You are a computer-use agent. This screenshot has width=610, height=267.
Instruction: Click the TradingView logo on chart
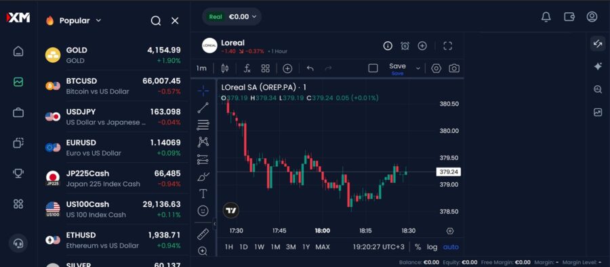click(x=231, y=211)
